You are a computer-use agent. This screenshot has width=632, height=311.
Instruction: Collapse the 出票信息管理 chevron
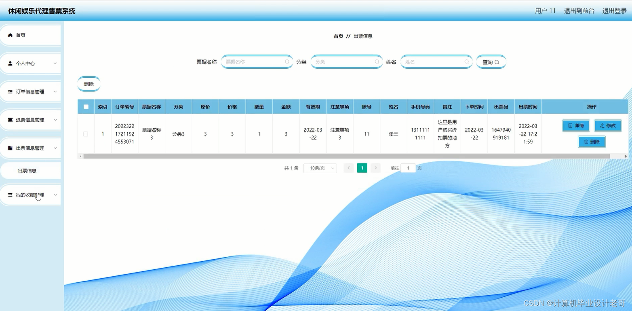coord(55,148)
